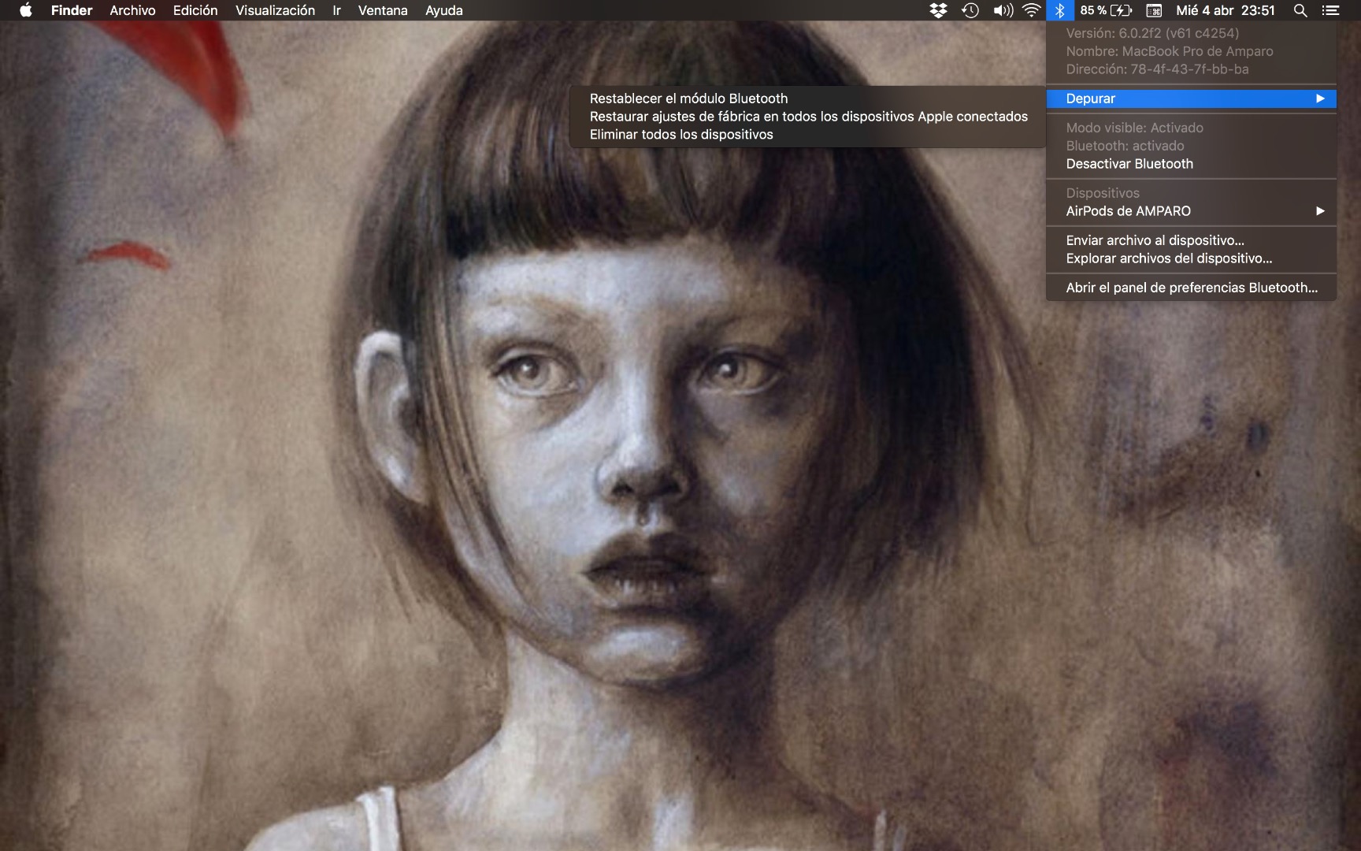The image size is (1361, 851).
Task: Open the Ayuda menu
Action: 444,10
